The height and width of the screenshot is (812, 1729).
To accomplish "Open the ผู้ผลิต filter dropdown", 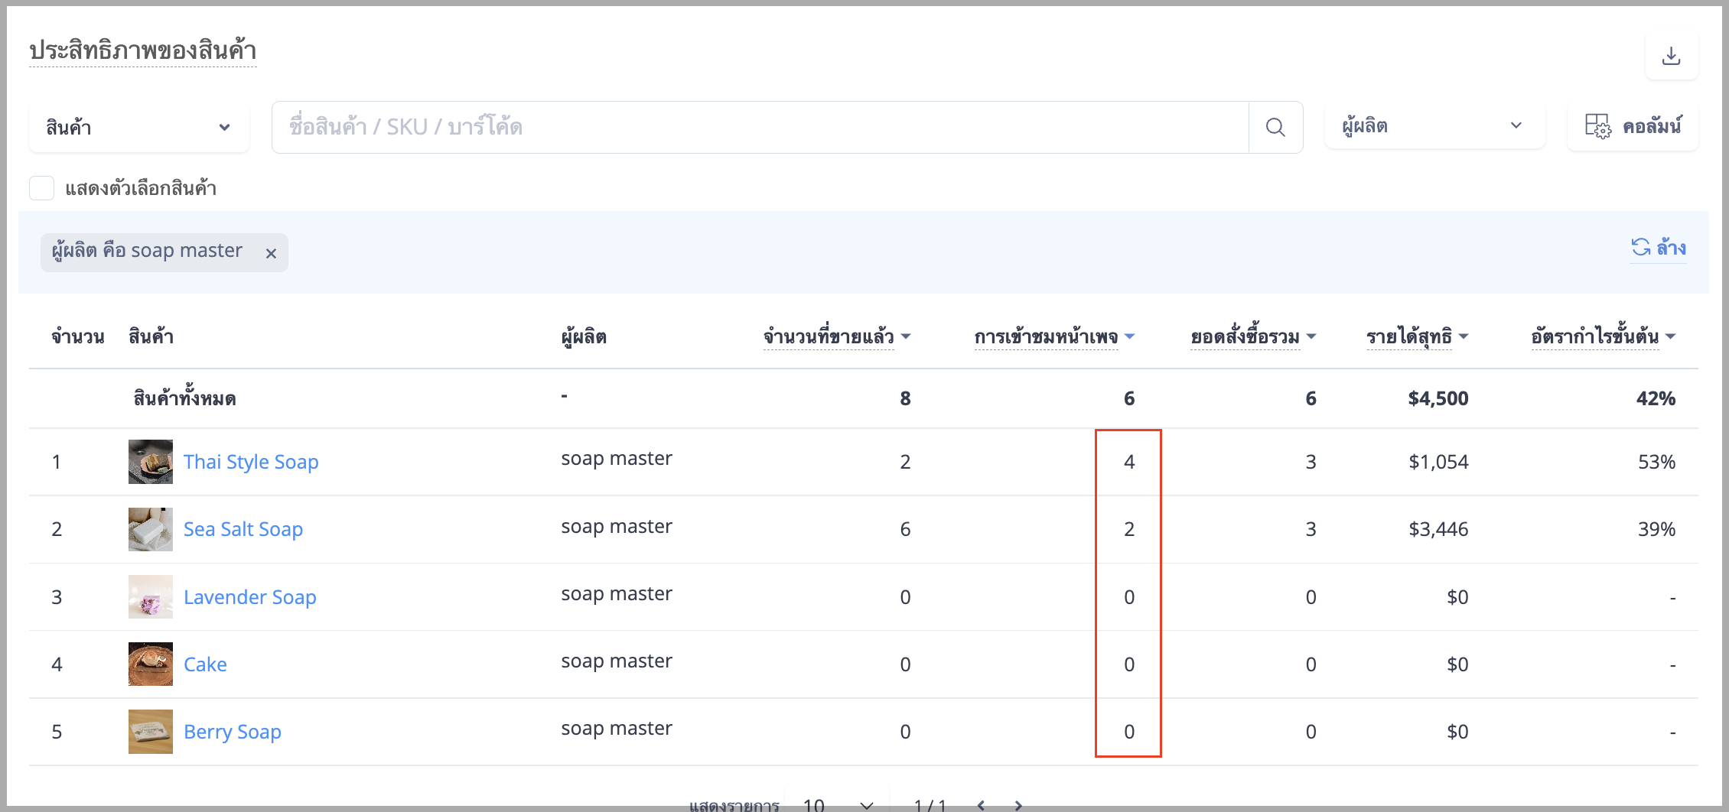I will pos(1434,126).
